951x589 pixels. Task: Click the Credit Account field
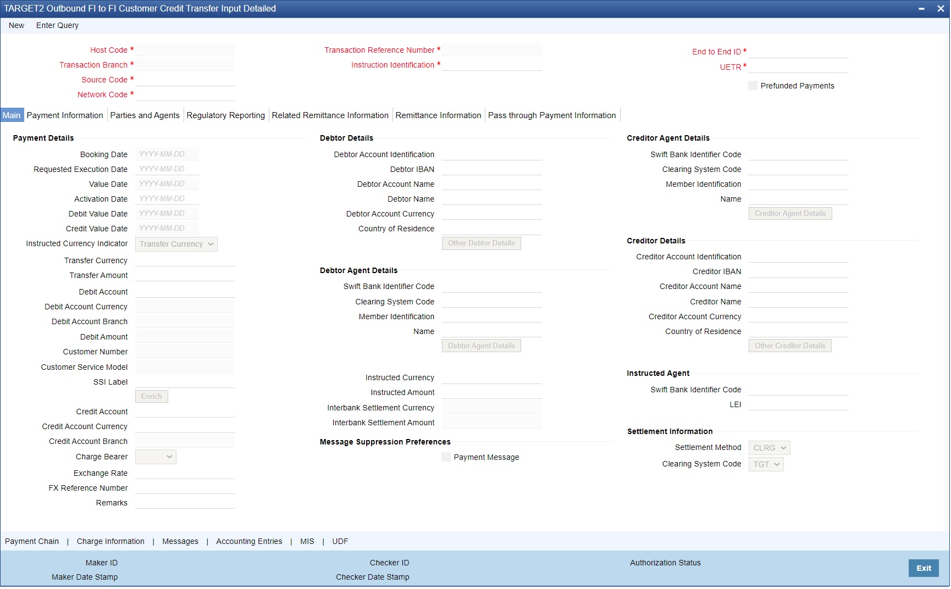(185, 412)
